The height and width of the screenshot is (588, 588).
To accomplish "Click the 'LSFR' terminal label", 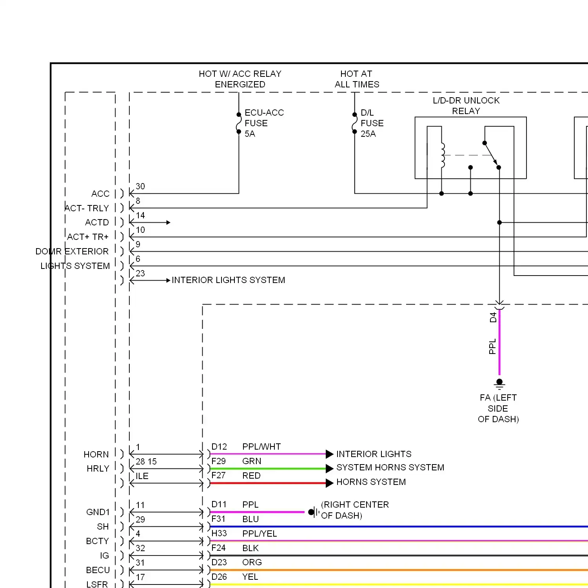I will [x=97, y=584].
